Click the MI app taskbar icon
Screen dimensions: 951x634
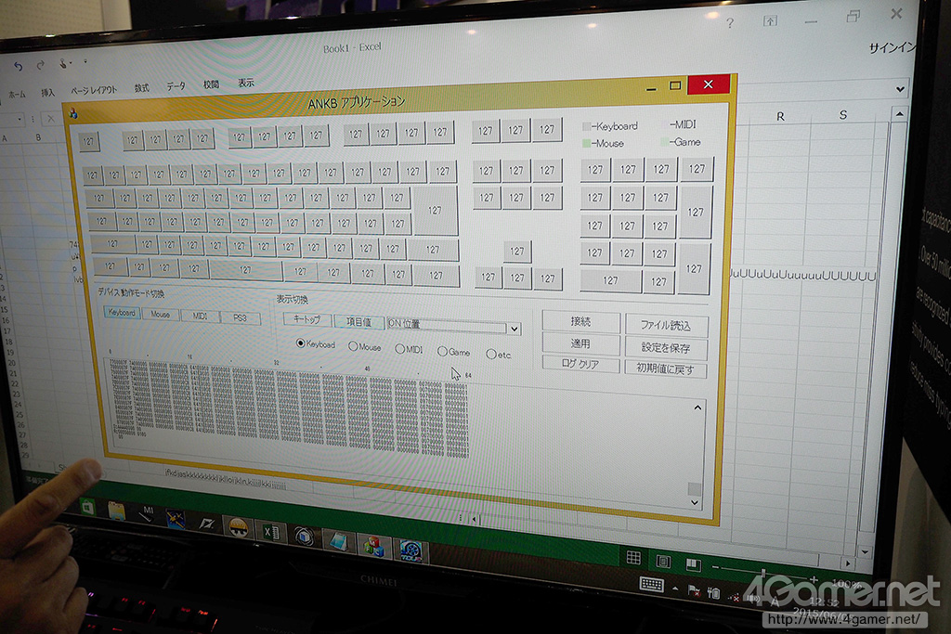click(x=146, y=515)
